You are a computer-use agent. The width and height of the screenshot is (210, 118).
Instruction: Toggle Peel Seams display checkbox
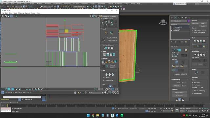(x=193, y=85)
